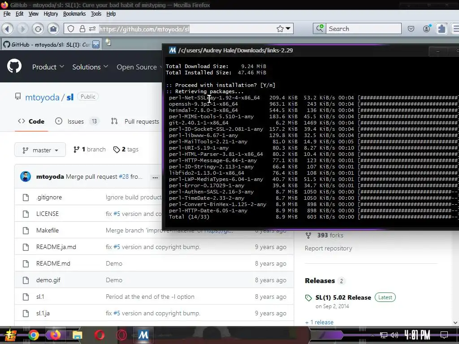Open File Explorer from the taskbar
This screenshot has width=459, height=344.
77,335
